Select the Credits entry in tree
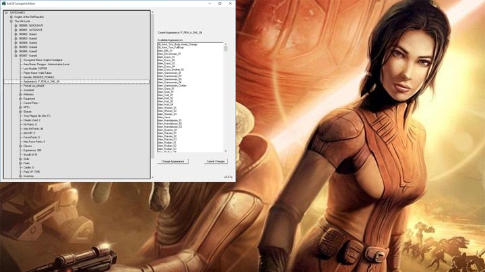The image size is (485, 272). pyautogui.click(x=29, y=167)
